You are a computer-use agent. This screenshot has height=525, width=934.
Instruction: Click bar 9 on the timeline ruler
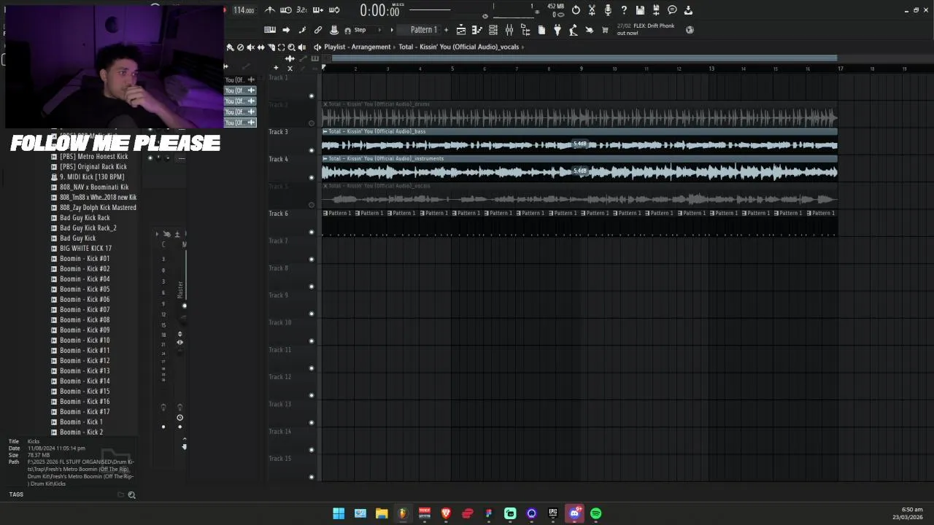point(582,69)
